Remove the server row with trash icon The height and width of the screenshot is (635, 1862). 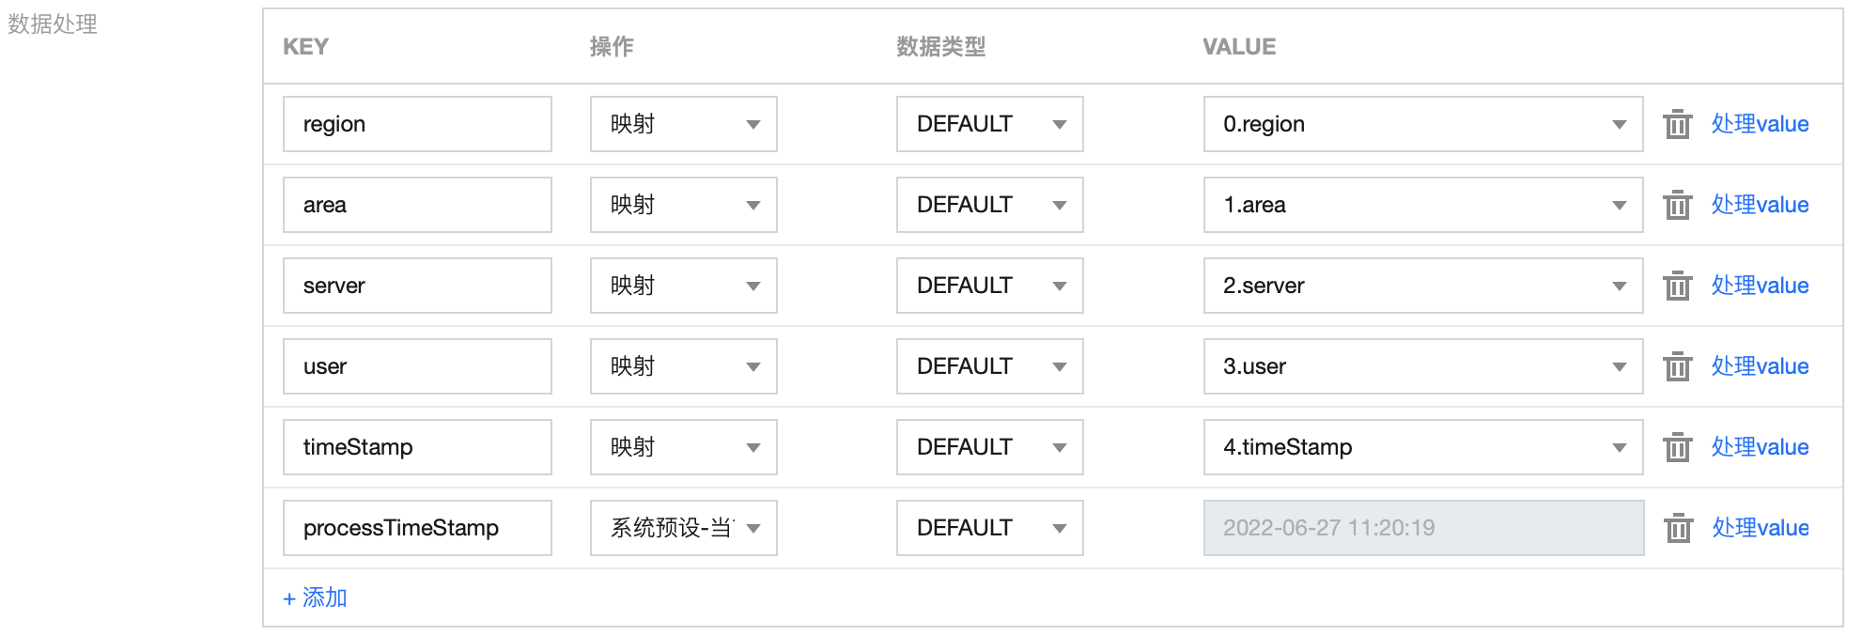click(1677, 286)
